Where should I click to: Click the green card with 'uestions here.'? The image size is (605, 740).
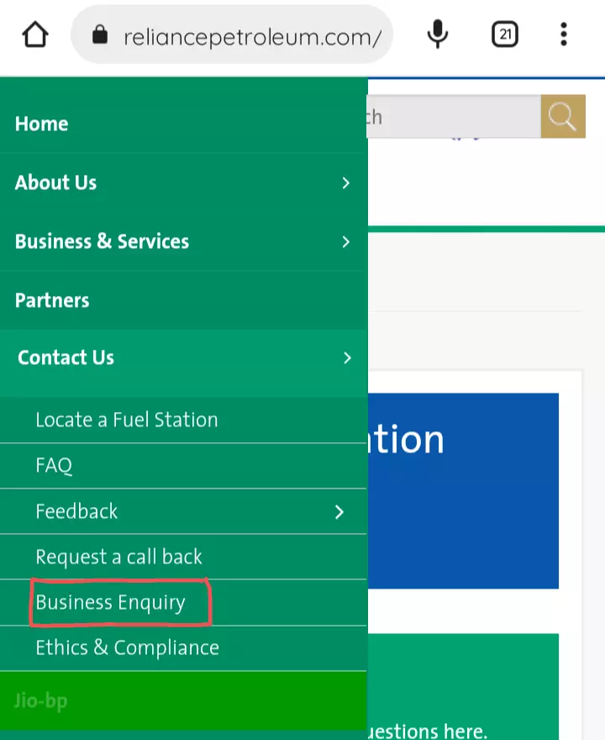(463, 687)
